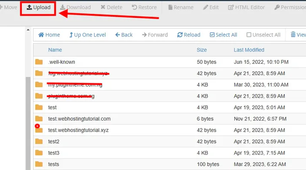The height and width of the screenshot is (170, 306).
Task: Click the .well-known folder icon
Action: (x=39, y=62)
